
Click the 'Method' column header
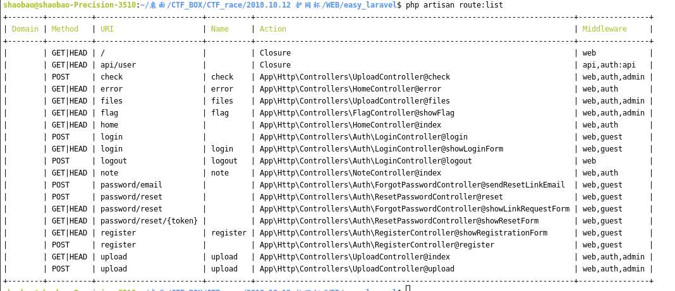tap(65, 29)
